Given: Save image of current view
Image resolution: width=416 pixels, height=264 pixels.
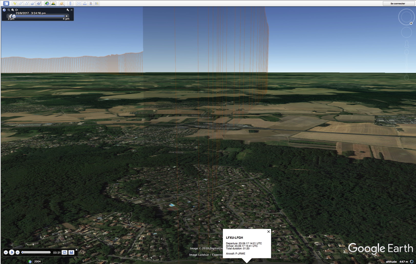Looking at the screenshot, I should coord(91,3).
